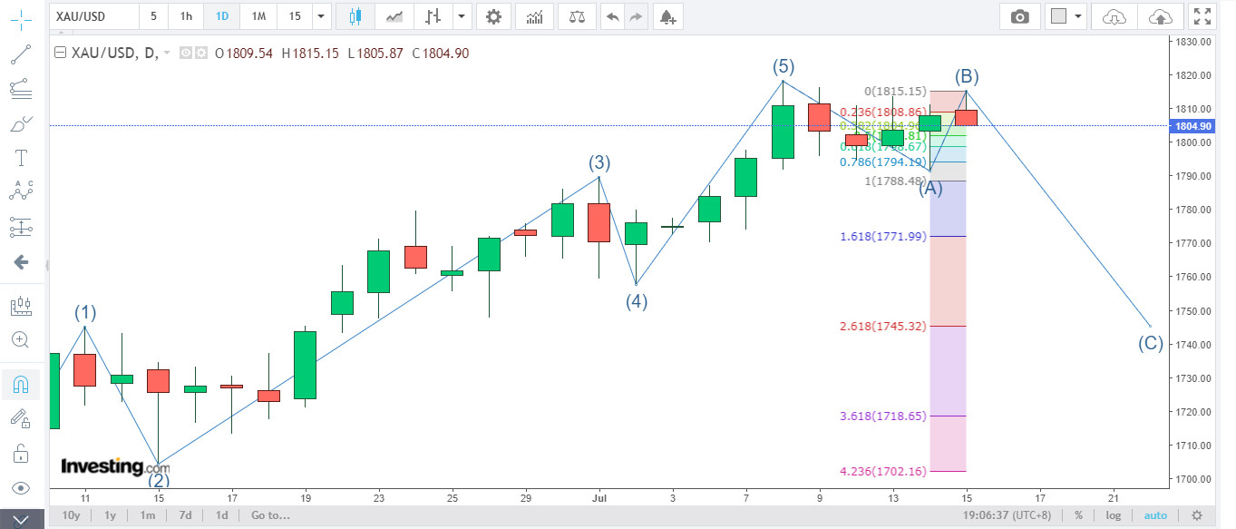The image size is (1236, 529).
Task: Open the Go to date dialog
Action: 271,515
